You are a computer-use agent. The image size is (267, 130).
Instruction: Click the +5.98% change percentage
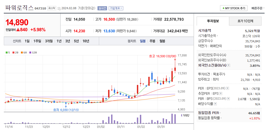38,30
